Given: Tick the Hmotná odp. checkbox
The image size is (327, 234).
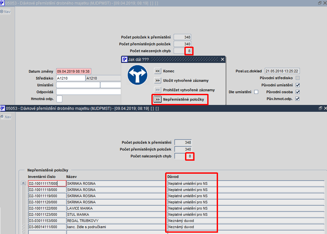Looking at the screenshot, I should (x=59, y=99).
